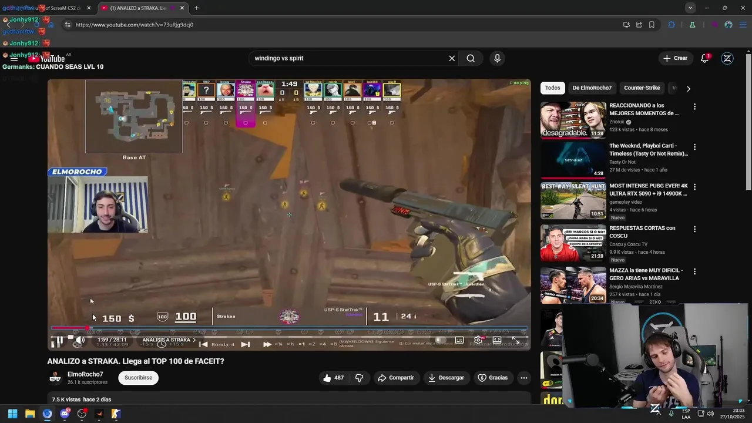Select the Counter-Strike filter chip
752x423 pixels.
(642, 88)
